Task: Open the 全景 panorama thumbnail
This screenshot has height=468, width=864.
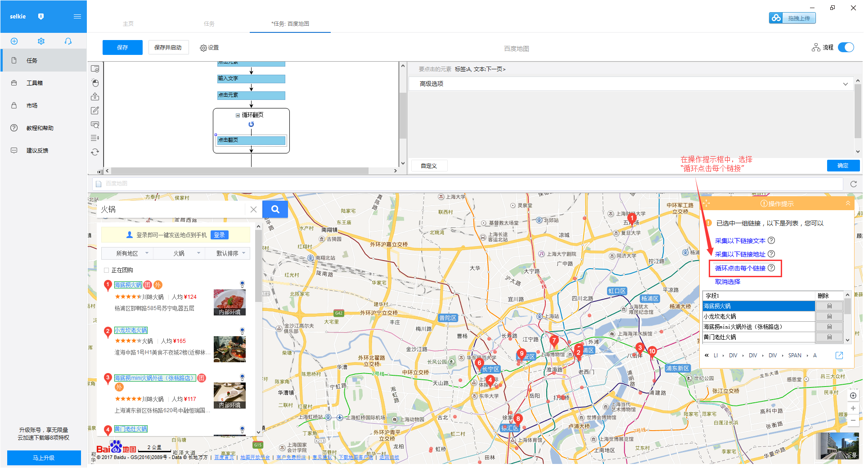Action: tap(837, 446)
